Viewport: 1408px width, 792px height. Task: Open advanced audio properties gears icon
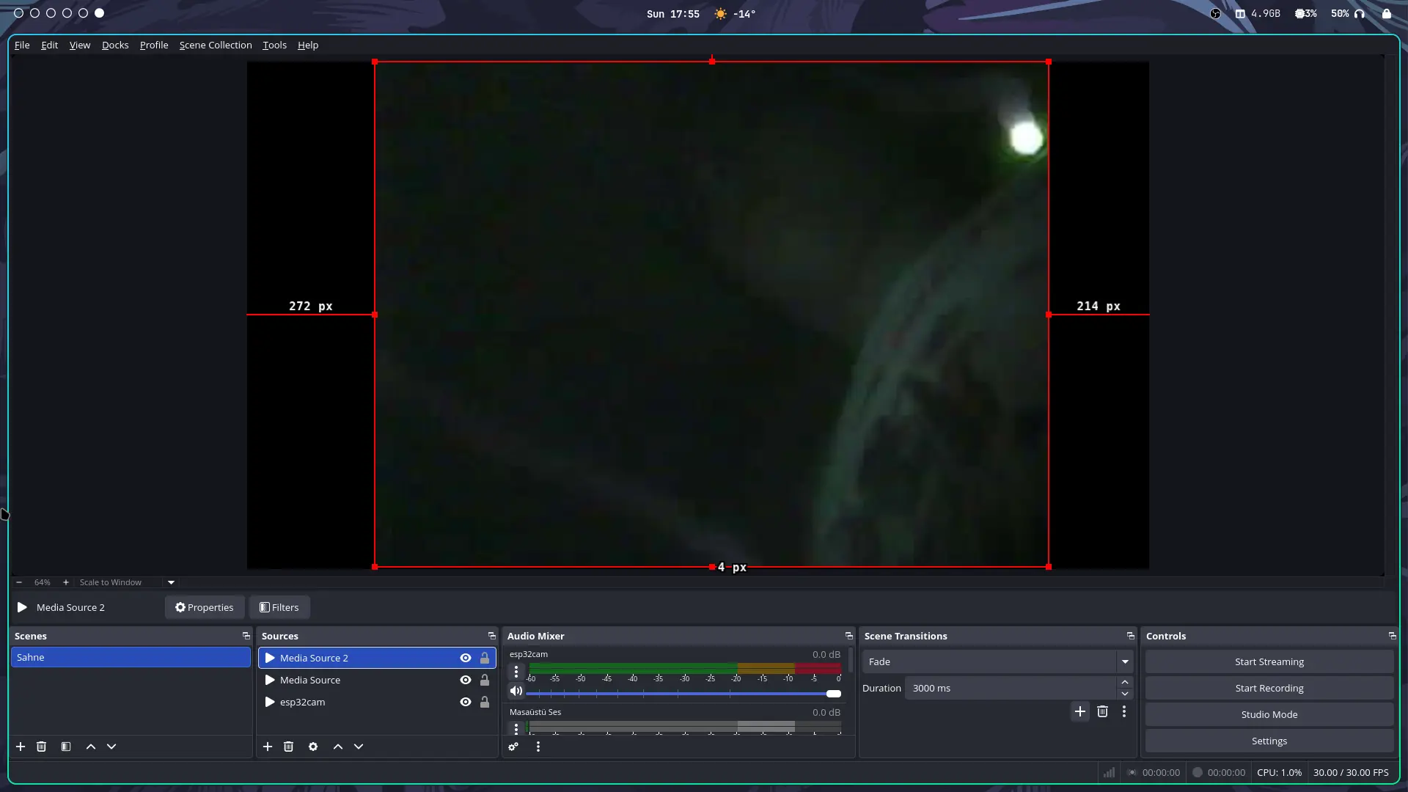coord(513,747)
